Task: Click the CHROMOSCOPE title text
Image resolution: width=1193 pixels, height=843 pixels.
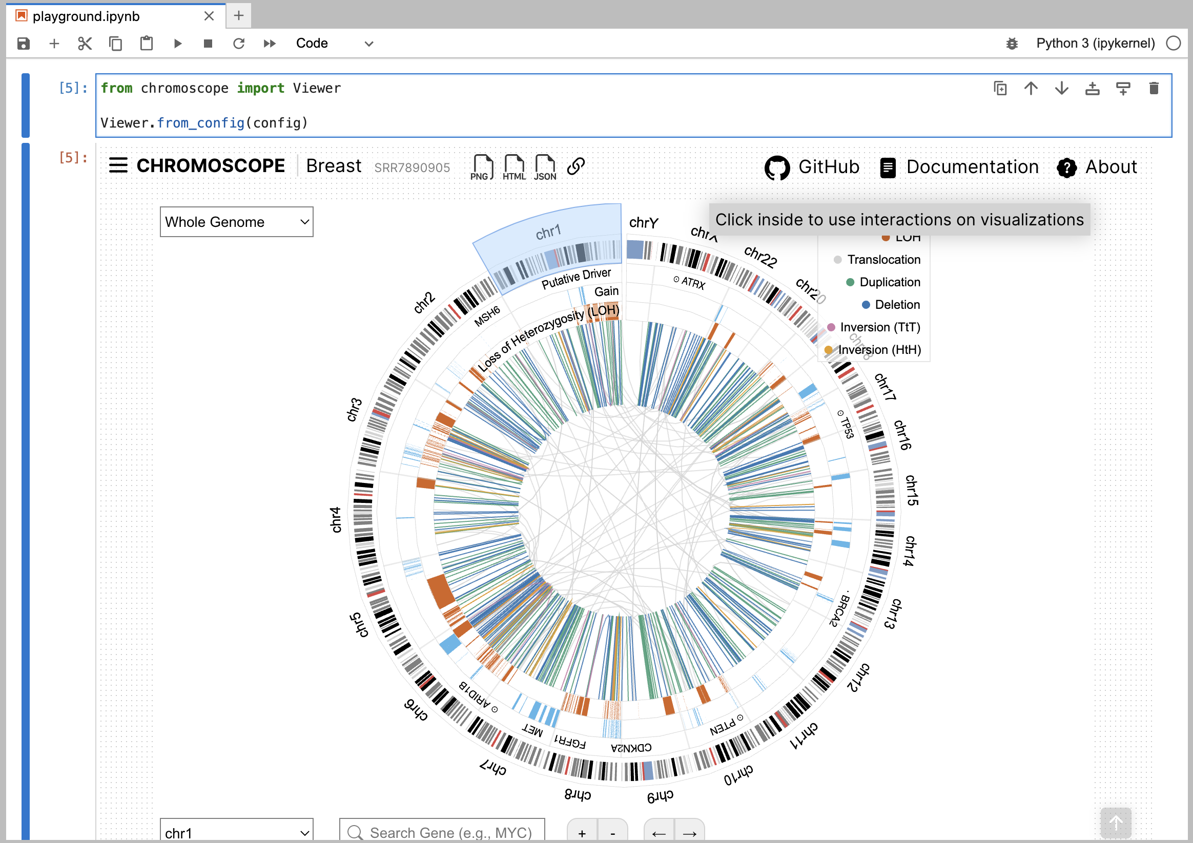Action: [211, 166]
